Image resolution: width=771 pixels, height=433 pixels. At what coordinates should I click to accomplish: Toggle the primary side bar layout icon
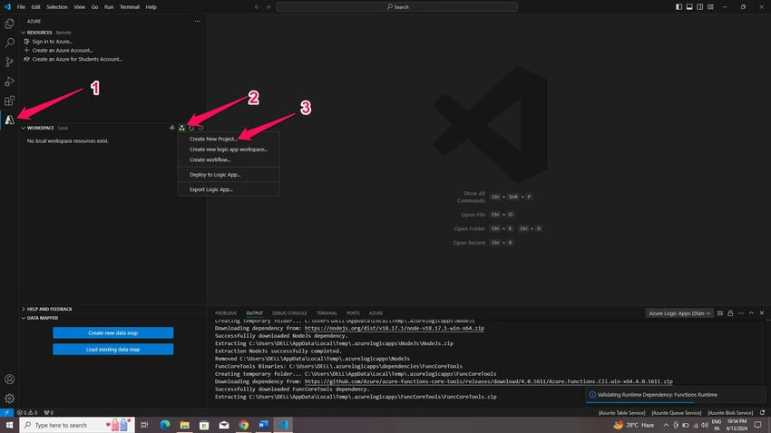click(678, 7)
